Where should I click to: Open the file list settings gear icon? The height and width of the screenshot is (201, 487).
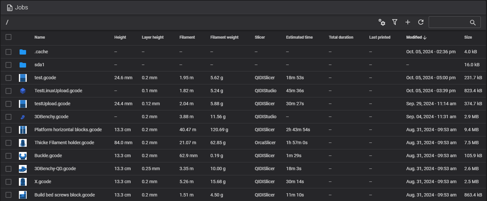pyautogui.click(x=382, y=22)
